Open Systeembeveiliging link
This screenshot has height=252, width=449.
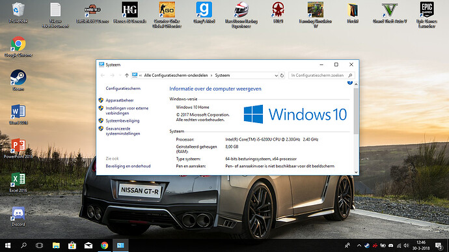click(122, 120)
